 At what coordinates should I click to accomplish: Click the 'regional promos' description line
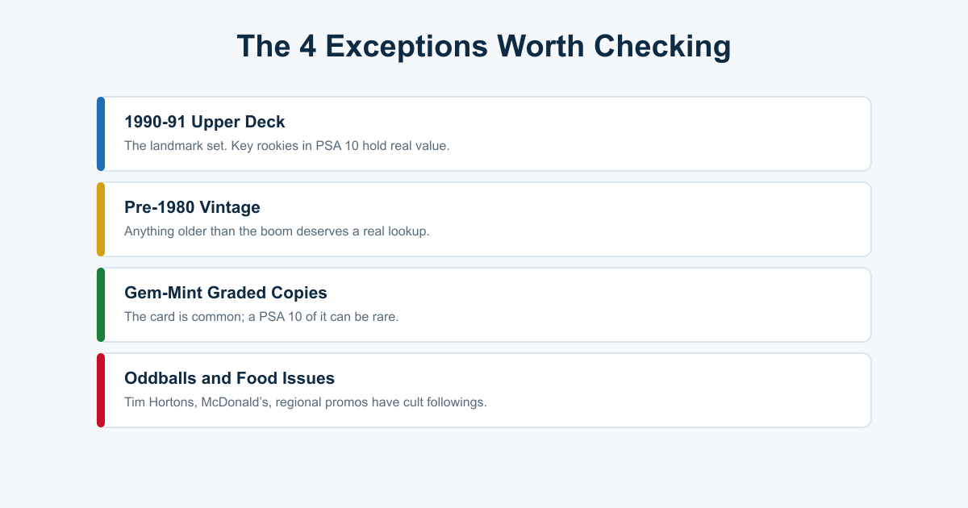(x=306, y=402)
